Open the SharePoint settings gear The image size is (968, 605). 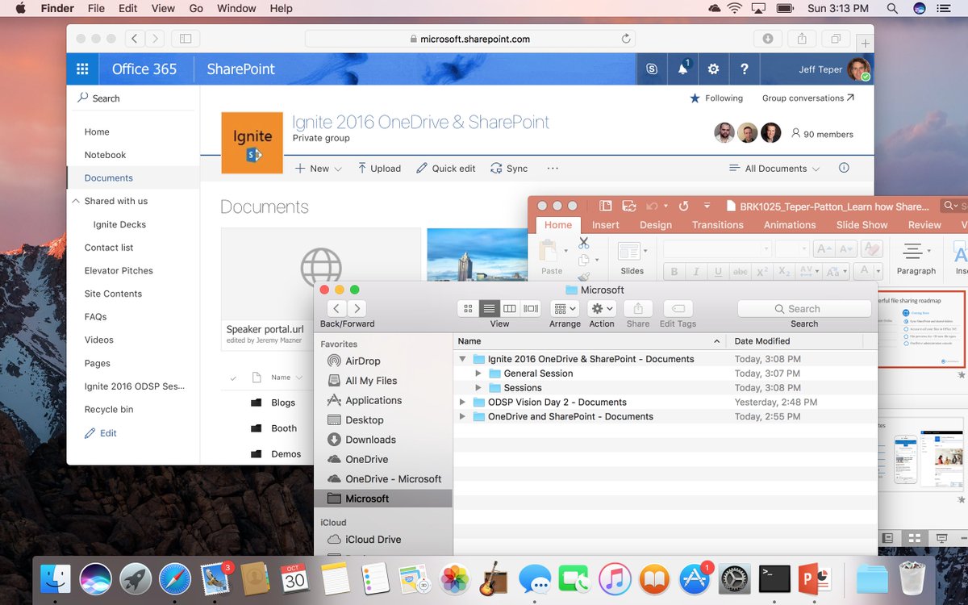click(713, 69)
